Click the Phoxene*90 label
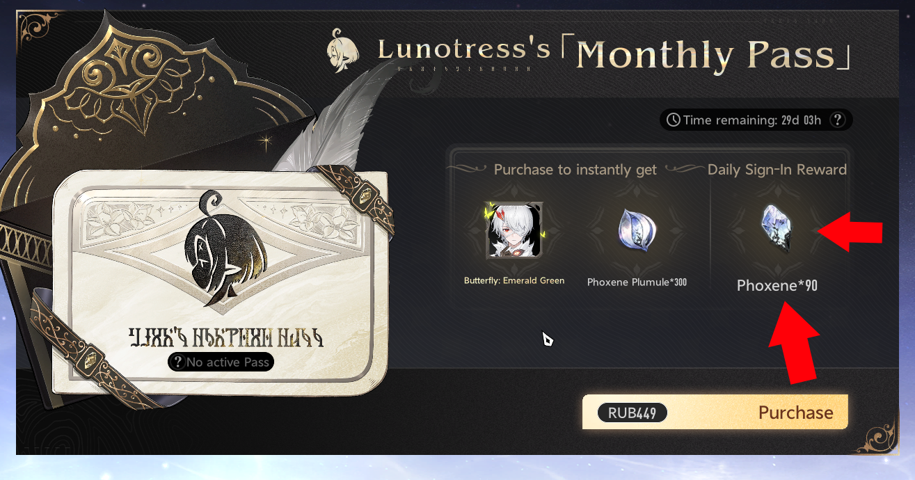The image size is (915, 480). [777, 285]
